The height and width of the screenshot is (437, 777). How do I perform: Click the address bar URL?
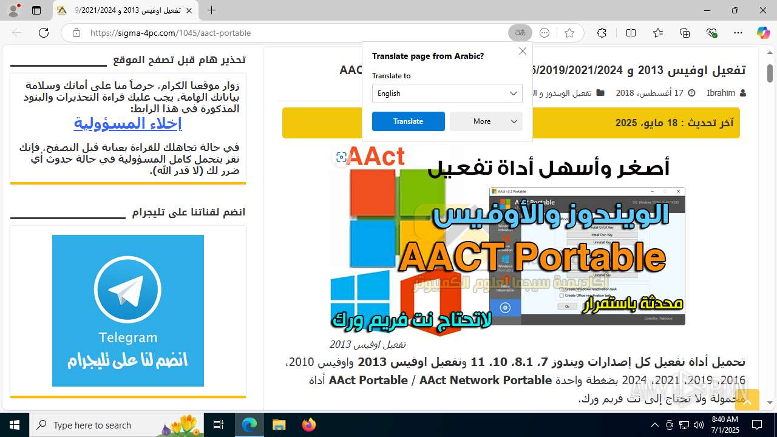pyautogui.click(x=171, y=33)
